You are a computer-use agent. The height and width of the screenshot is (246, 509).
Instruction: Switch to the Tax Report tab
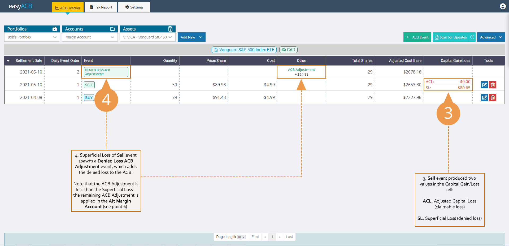coord(101,7)
